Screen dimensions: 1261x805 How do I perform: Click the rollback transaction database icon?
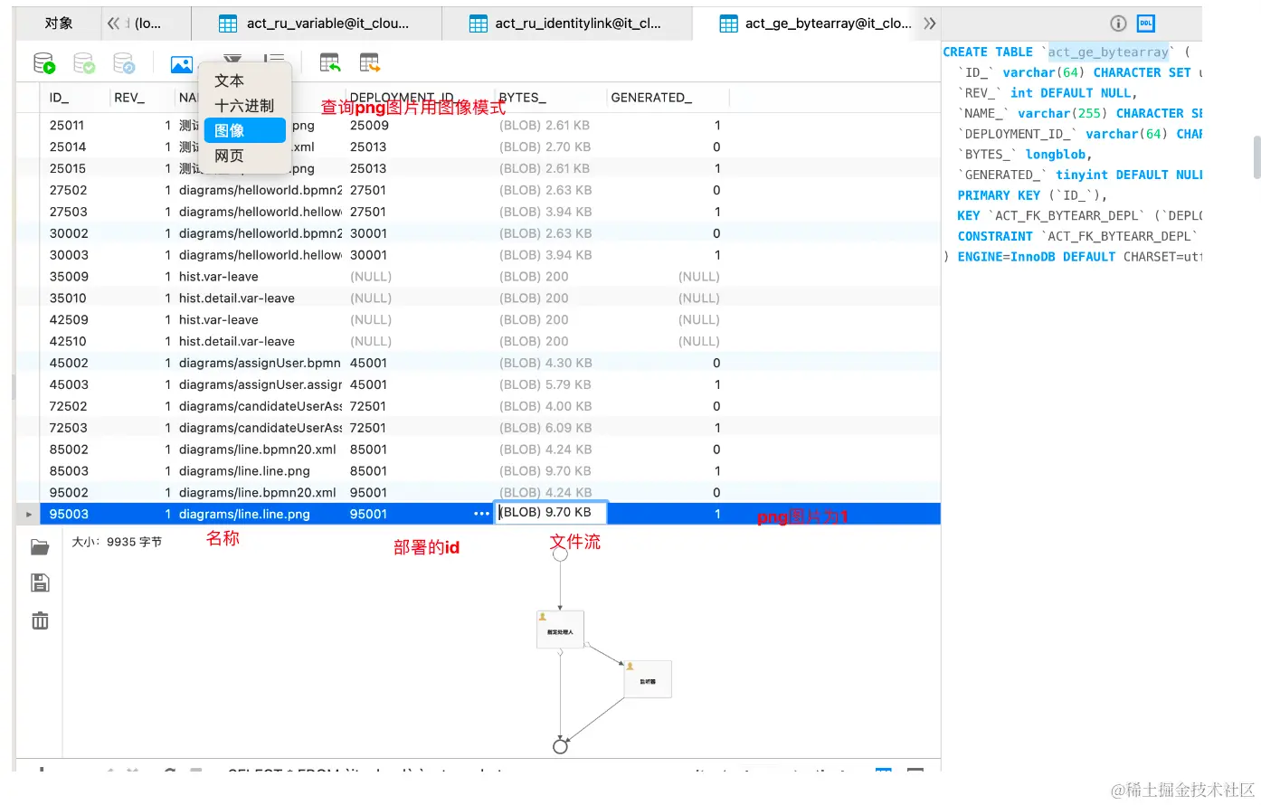coord(124,63)
